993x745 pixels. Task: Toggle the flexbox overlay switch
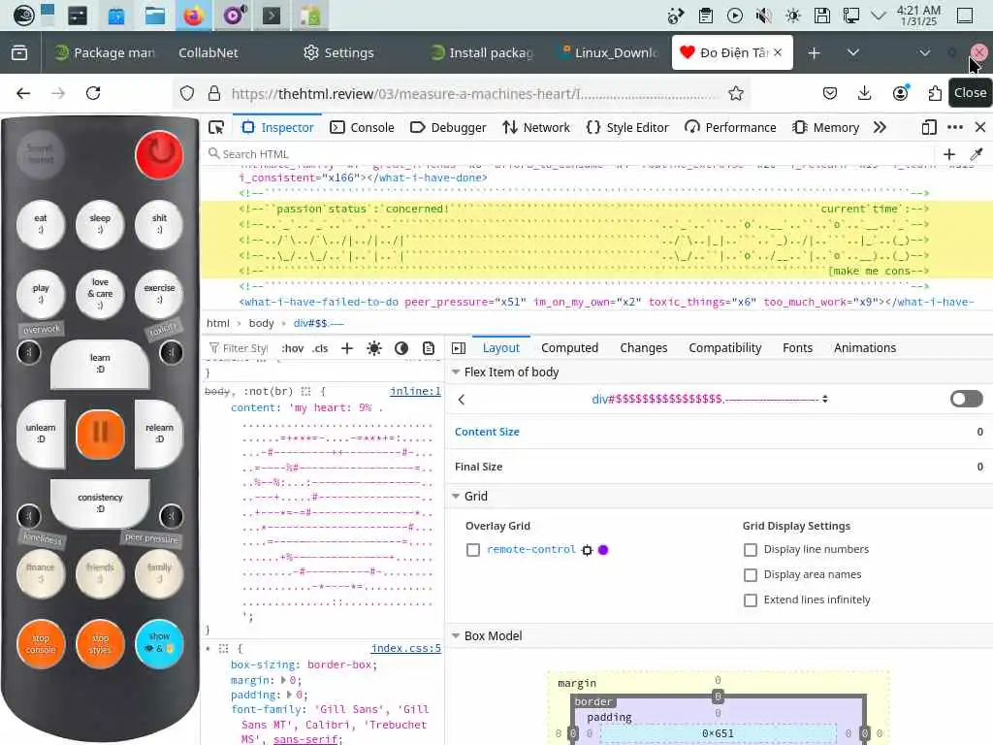click(966, 399)
